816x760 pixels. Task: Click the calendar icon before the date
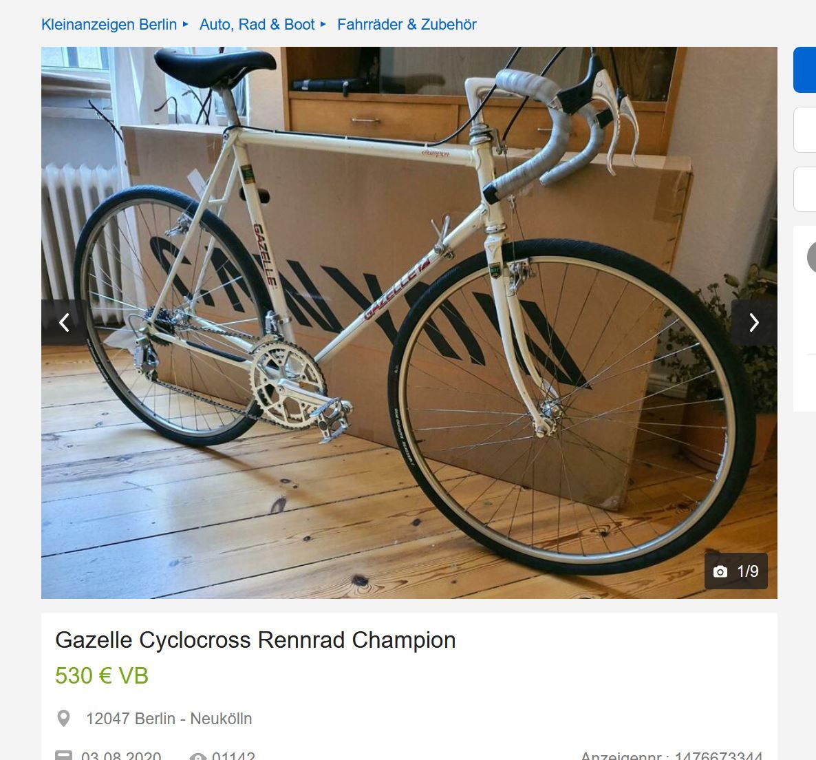(x=63, y=756)
